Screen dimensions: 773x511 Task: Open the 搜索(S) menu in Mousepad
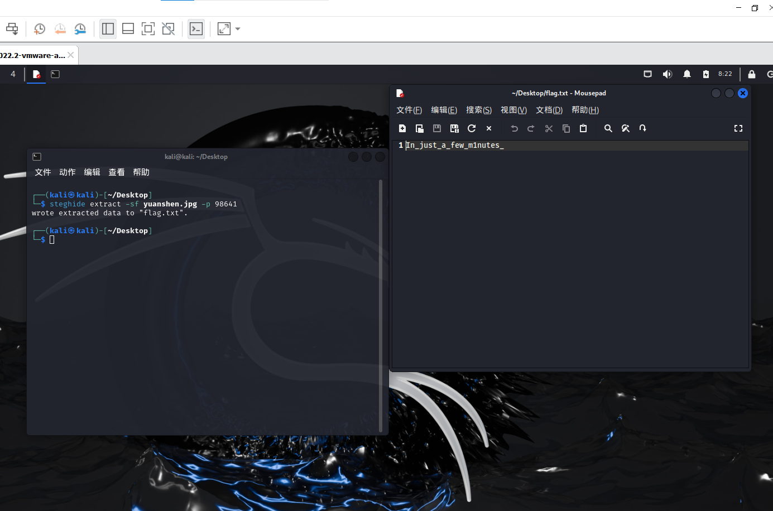(479, 110)
